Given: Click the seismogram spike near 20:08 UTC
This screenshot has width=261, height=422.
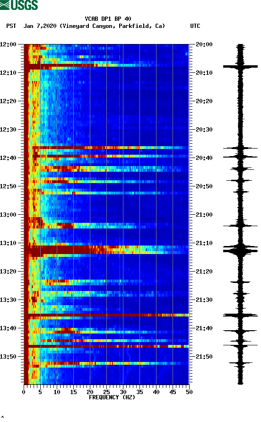Looking at the screenshot, I should click(x=240, y=66).
